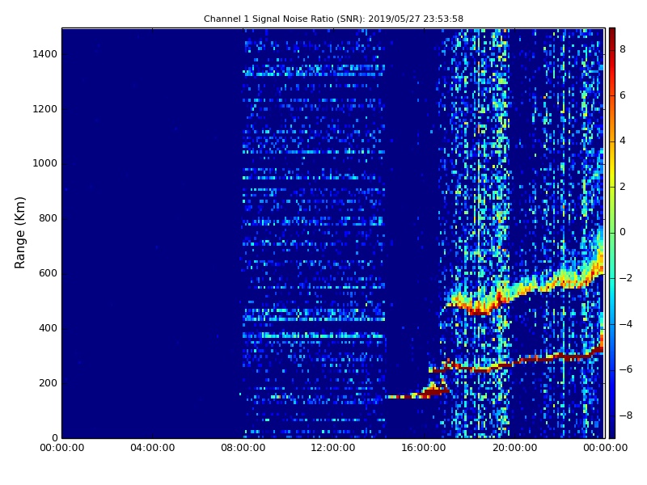Viewport: 647px width, 485px height.
Task: Click the colorbar label 6
Action: coord(623,95)
